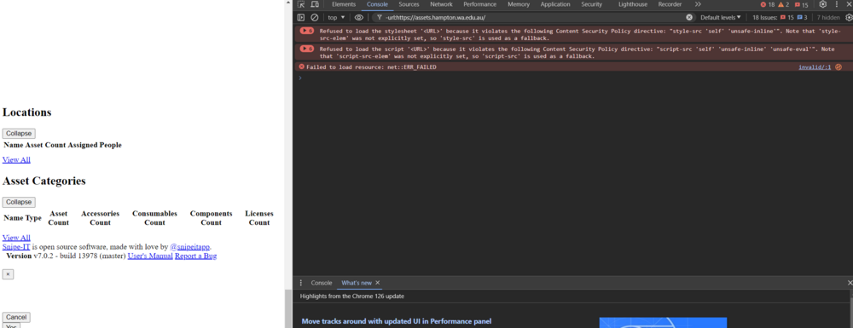
Task: Open the drawer three-dot menu
Action: point(301,283)
